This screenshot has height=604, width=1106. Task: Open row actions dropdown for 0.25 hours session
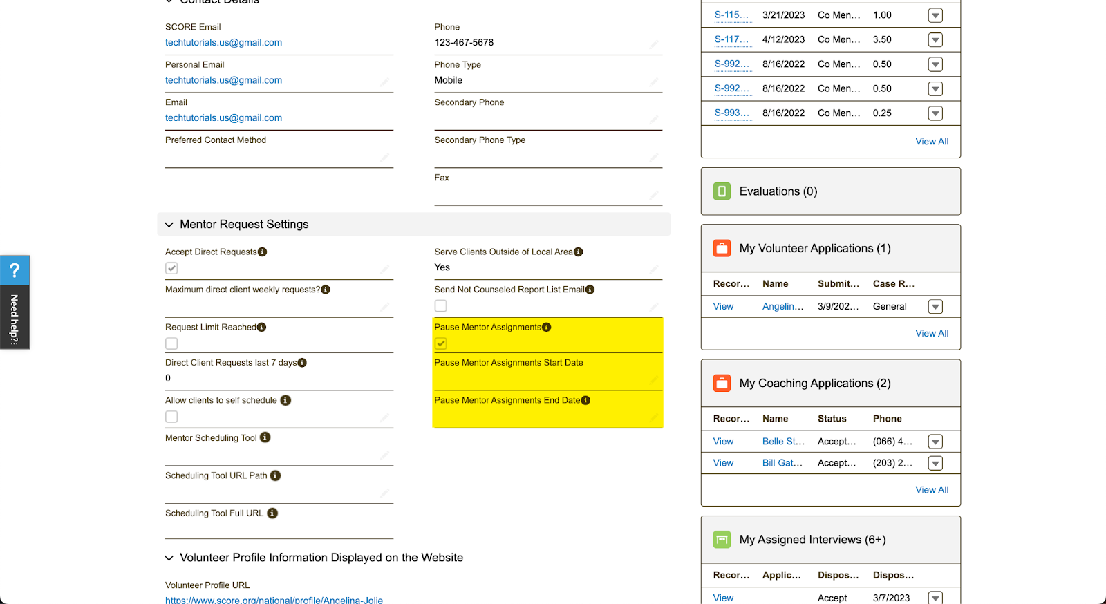click(935, 113)
